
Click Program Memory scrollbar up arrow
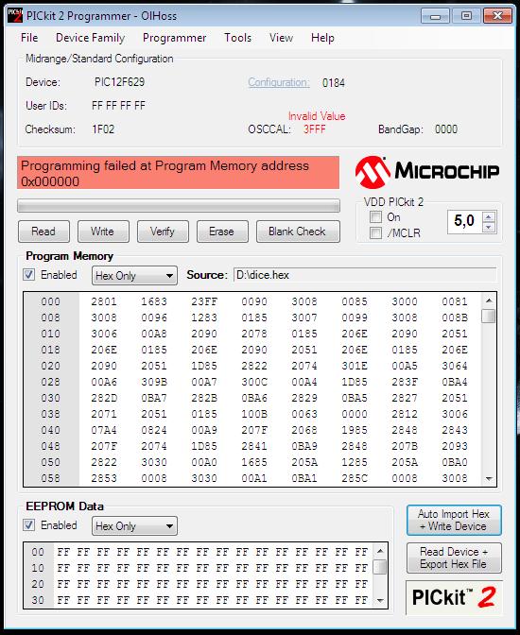pyautogui.click(x=489, y=300)
